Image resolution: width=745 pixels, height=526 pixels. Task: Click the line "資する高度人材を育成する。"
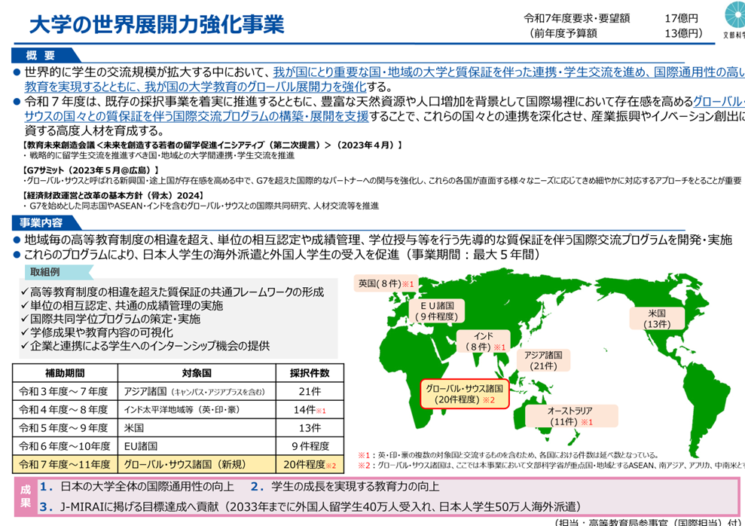coord(95,130)
